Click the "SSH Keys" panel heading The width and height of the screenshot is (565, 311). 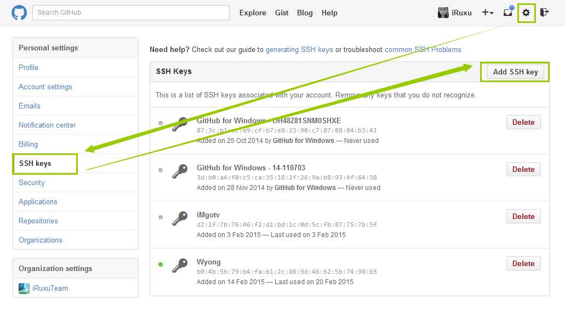174,71
